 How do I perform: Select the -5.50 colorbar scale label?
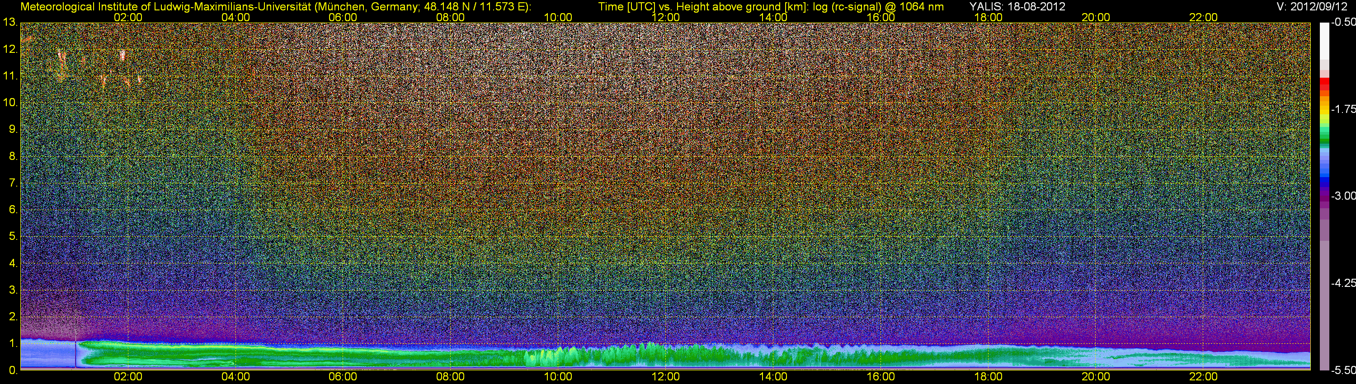[x=1343, y=370]
